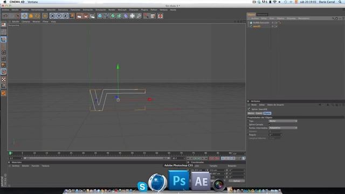This screenshot has width=345, height=194.
Task: Toggle visibility dots of the spline object
Action: point(273,26)
